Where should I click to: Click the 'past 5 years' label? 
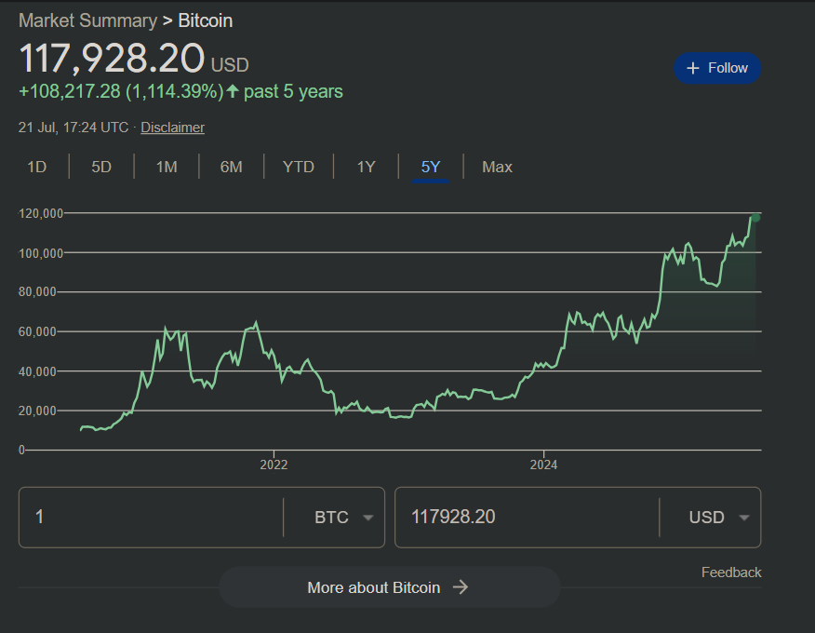pyautogui.click(x=293, y=91)
